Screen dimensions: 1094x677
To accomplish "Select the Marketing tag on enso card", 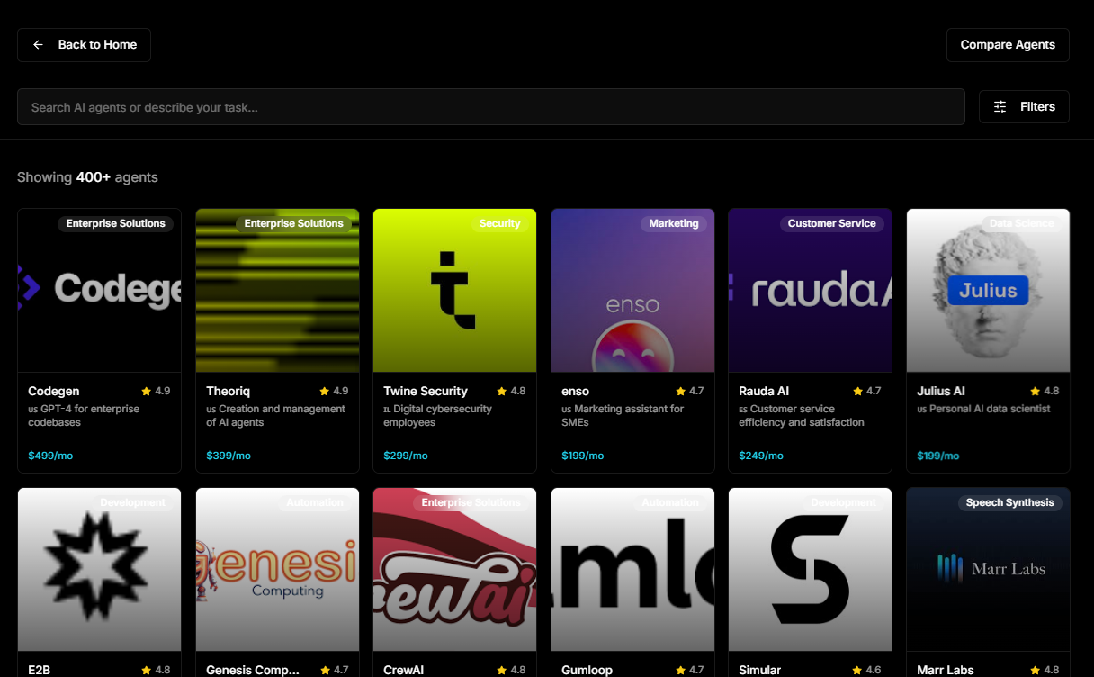I will click(673, 223).
